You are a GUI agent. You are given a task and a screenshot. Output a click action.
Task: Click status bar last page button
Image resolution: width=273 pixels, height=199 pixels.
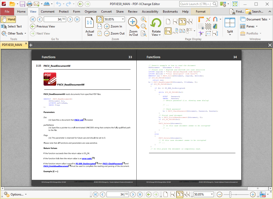(x=140, y=194)
